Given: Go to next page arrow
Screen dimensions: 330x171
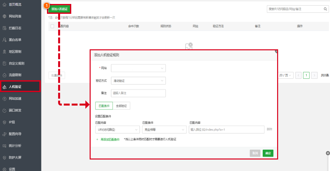Looking at the screenshot, I should [315, 75].
